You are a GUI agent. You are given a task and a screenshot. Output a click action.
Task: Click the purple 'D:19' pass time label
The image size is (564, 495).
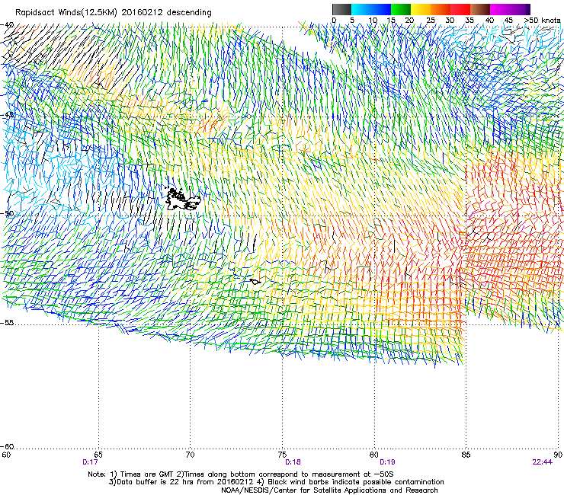point(387,462)
